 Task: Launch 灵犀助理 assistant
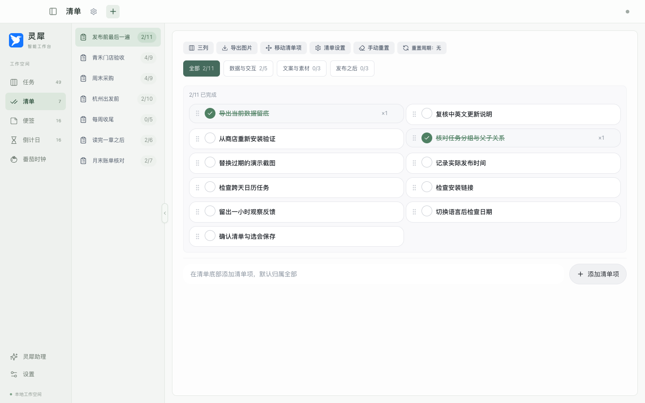pos(35,357)
